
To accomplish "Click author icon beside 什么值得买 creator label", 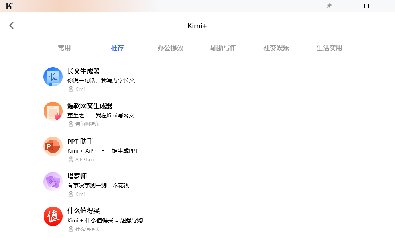I will click(x=71, y=229).
